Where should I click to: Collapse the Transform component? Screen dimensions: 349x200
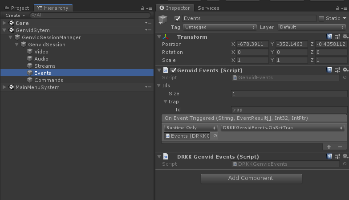pos(159,37)
